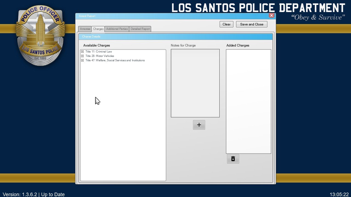The width and height of the screenshot is (351, 197).
Task: Click inside the Added Charges list
Action: (248, 101)
